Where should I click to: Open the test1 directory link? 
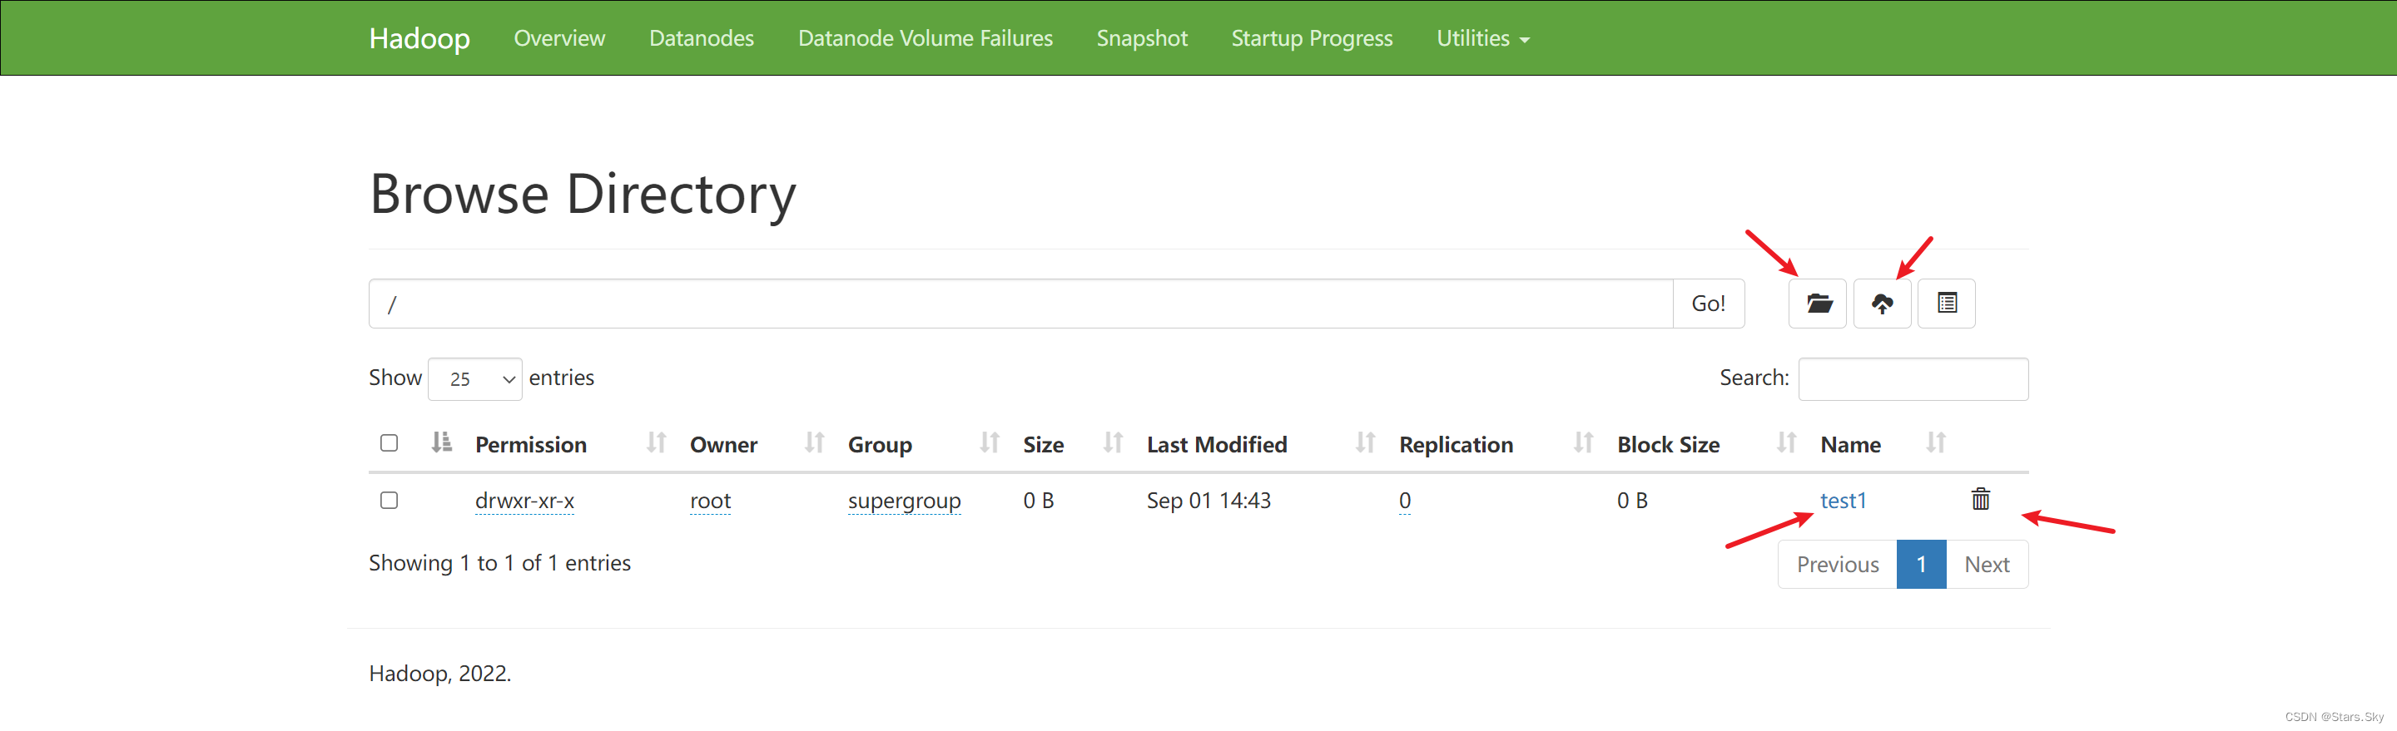pos(1843,501)
